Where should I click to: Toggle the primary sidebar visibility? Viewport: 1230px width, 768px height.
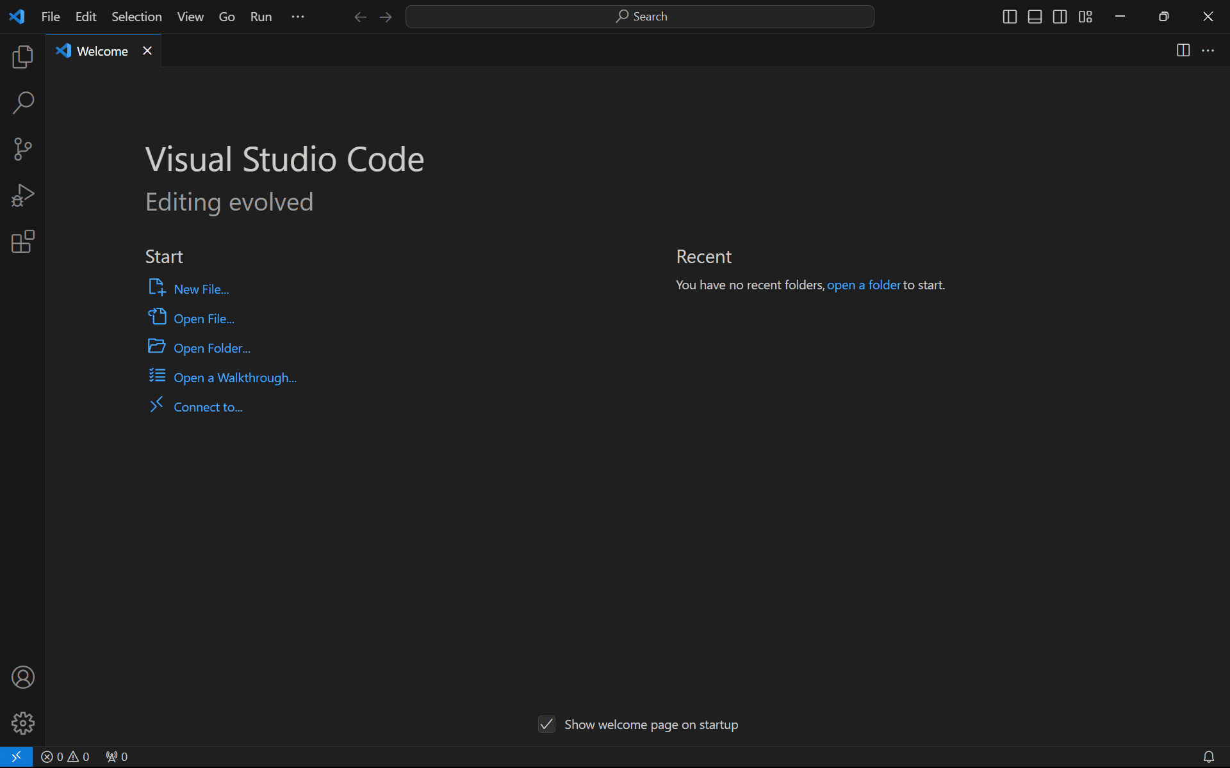1010,17
